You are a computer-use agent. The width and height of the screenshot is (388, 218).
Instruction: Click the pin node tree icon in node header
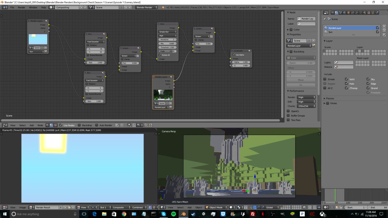click(x=117, y=125)
